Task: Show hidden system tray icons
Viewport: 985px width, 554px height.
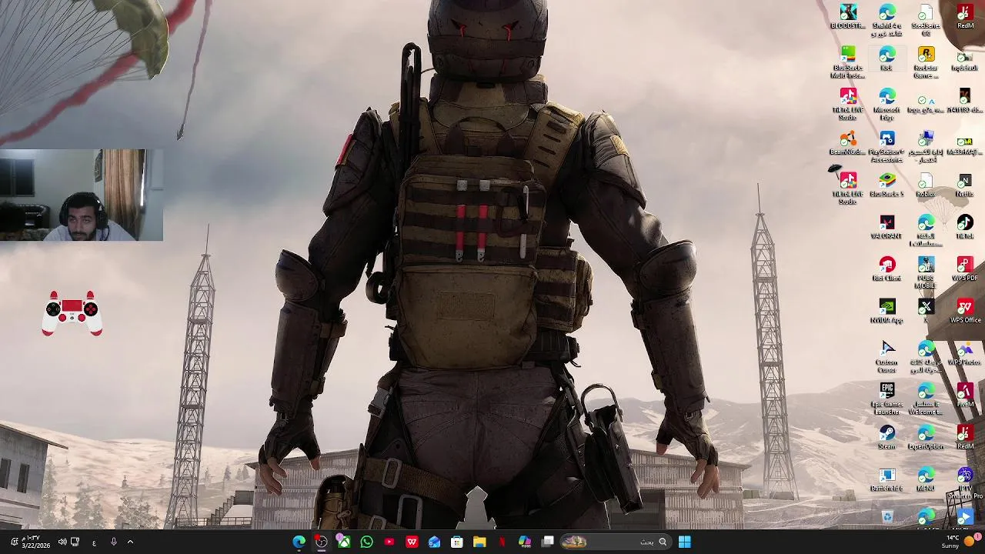Action: 130,542
